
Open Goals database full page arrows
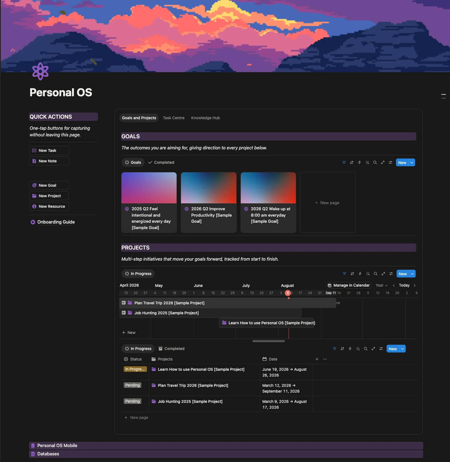point(383,163)
